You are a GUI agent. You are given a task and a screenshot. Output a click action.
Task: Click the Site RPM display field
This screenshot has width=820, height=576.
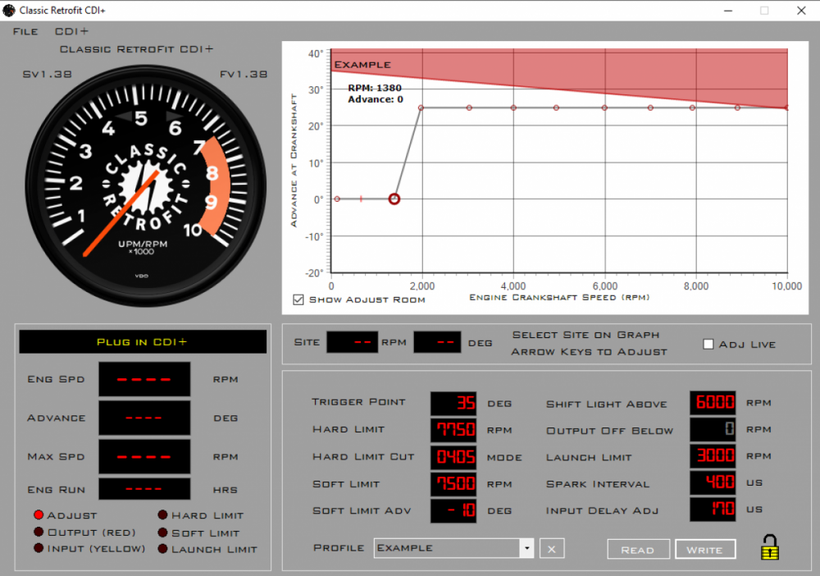tap(352, 342)
